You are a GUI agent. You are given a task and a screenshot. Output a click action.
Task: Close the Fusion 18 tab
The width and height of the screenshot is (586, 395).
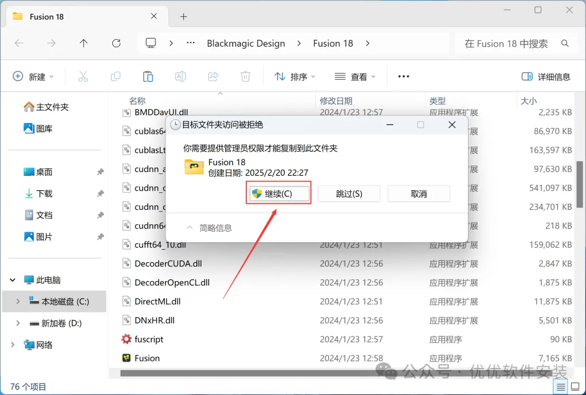coord(154,16)
